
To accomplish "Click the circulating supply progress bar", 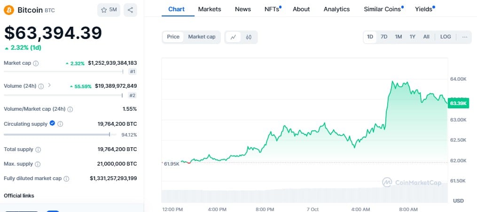I will point(60,135).
